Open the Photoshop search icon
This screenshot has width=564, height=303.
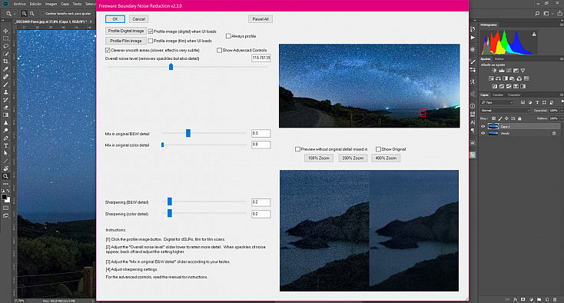click(x=537, y=13)
